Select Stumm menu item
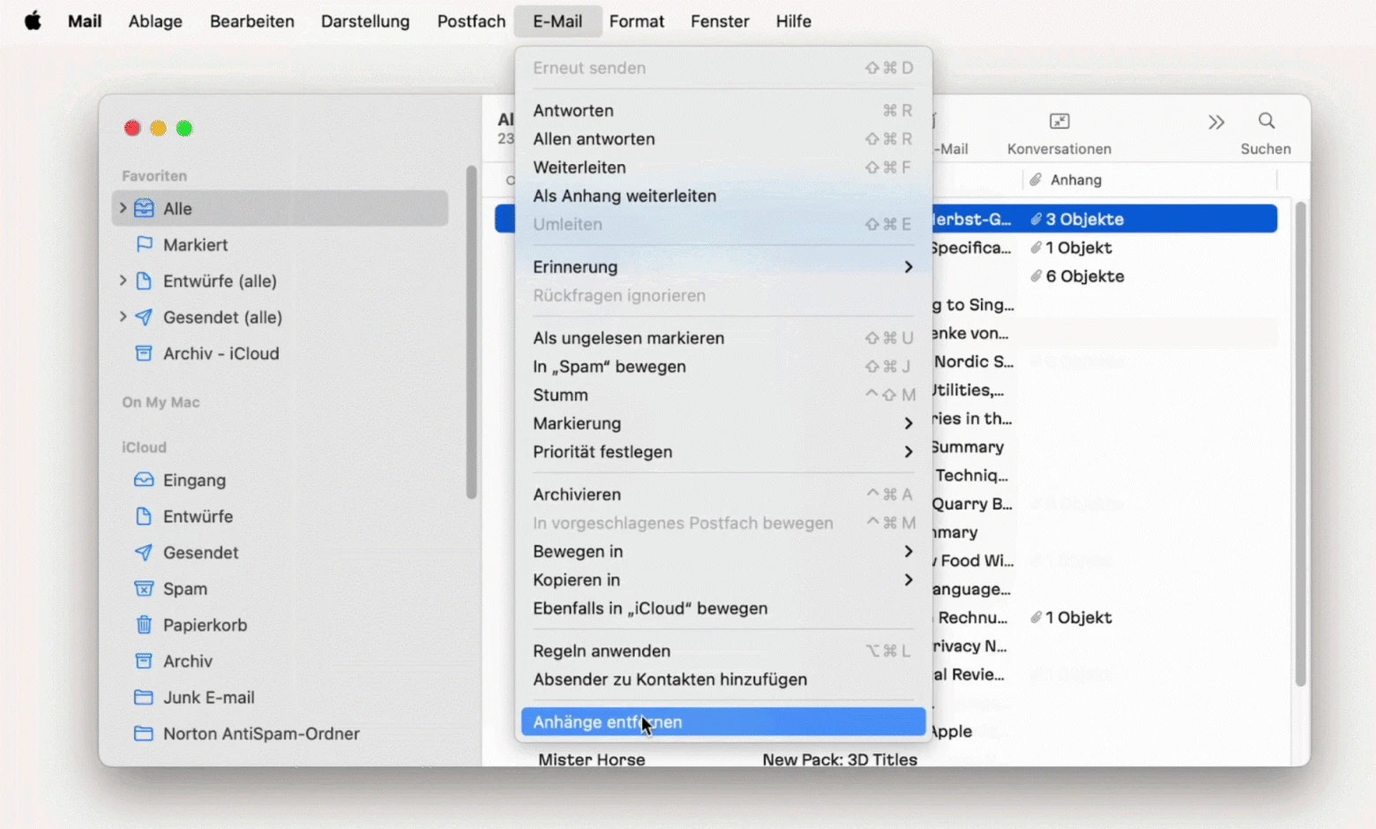1376x829 pixels. (x=723, y=395)
